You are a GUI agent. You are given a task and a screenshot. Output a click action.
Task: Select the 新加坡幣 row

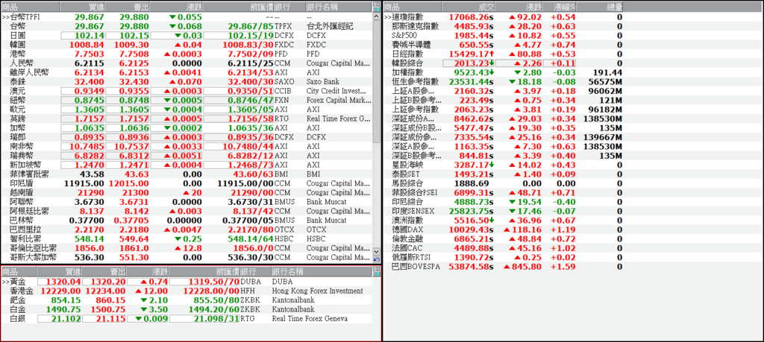click(187, 165)
